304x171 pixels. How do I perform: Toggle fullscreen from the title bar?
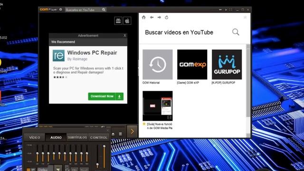coord(231,9)
